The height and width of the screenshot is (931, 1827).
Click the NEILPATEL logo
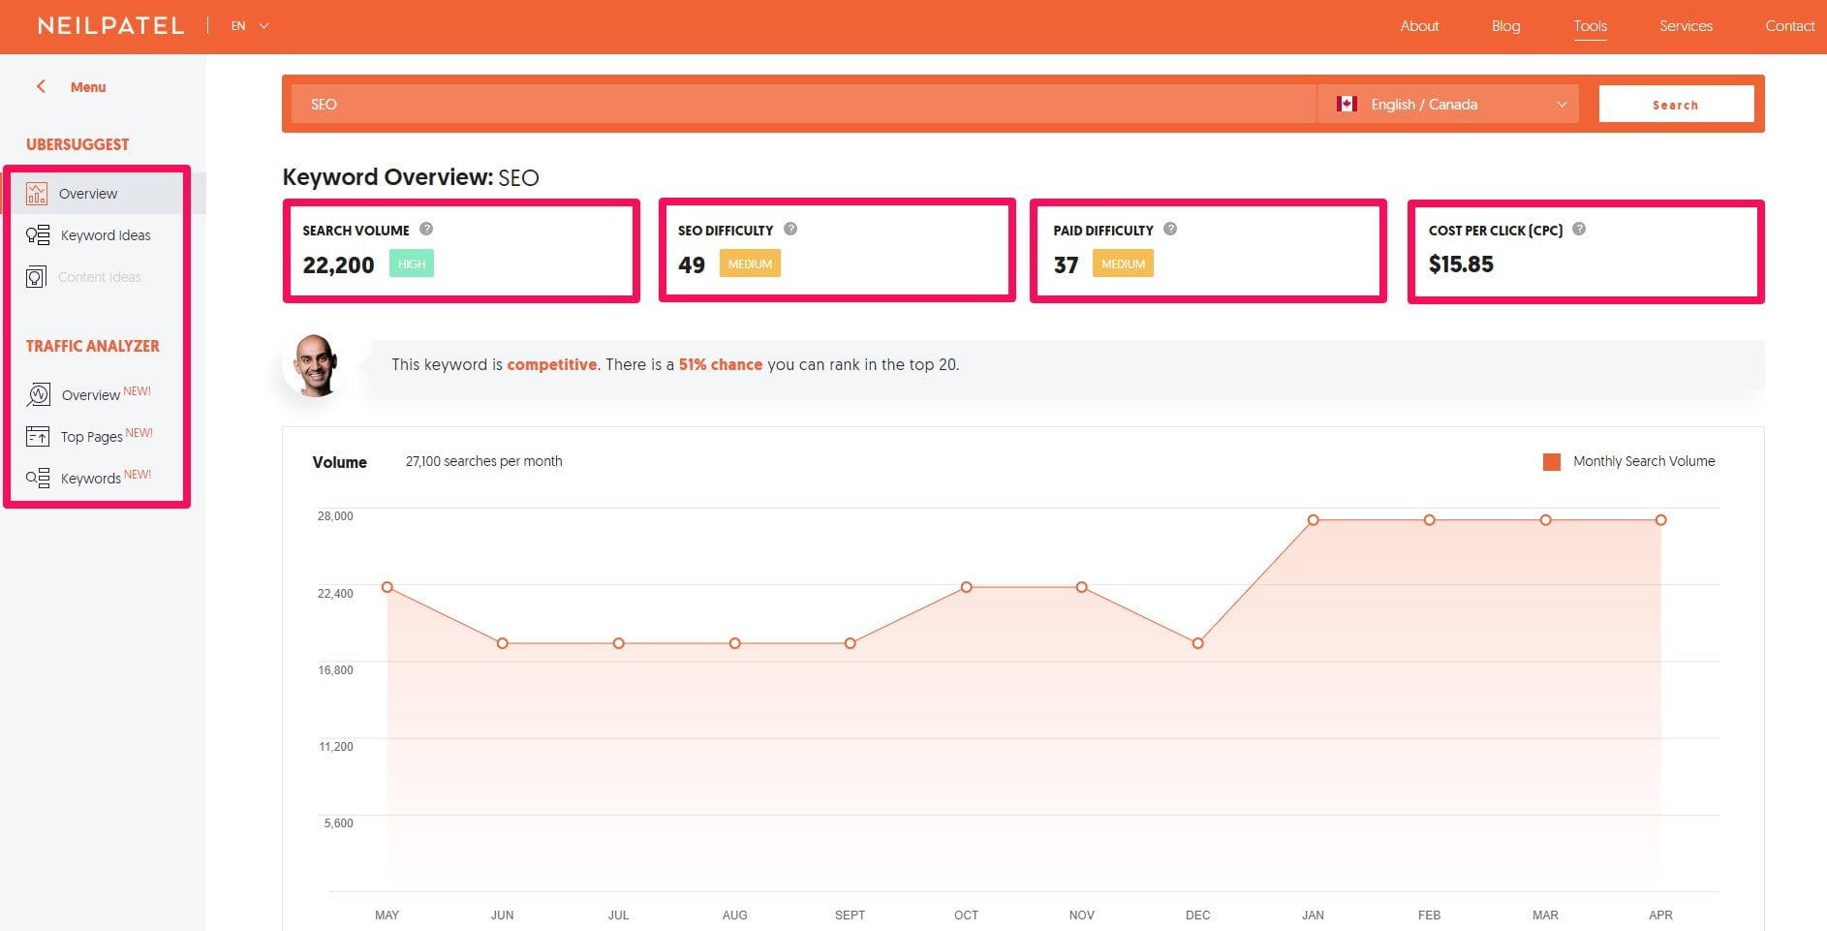tap(110, 26)
